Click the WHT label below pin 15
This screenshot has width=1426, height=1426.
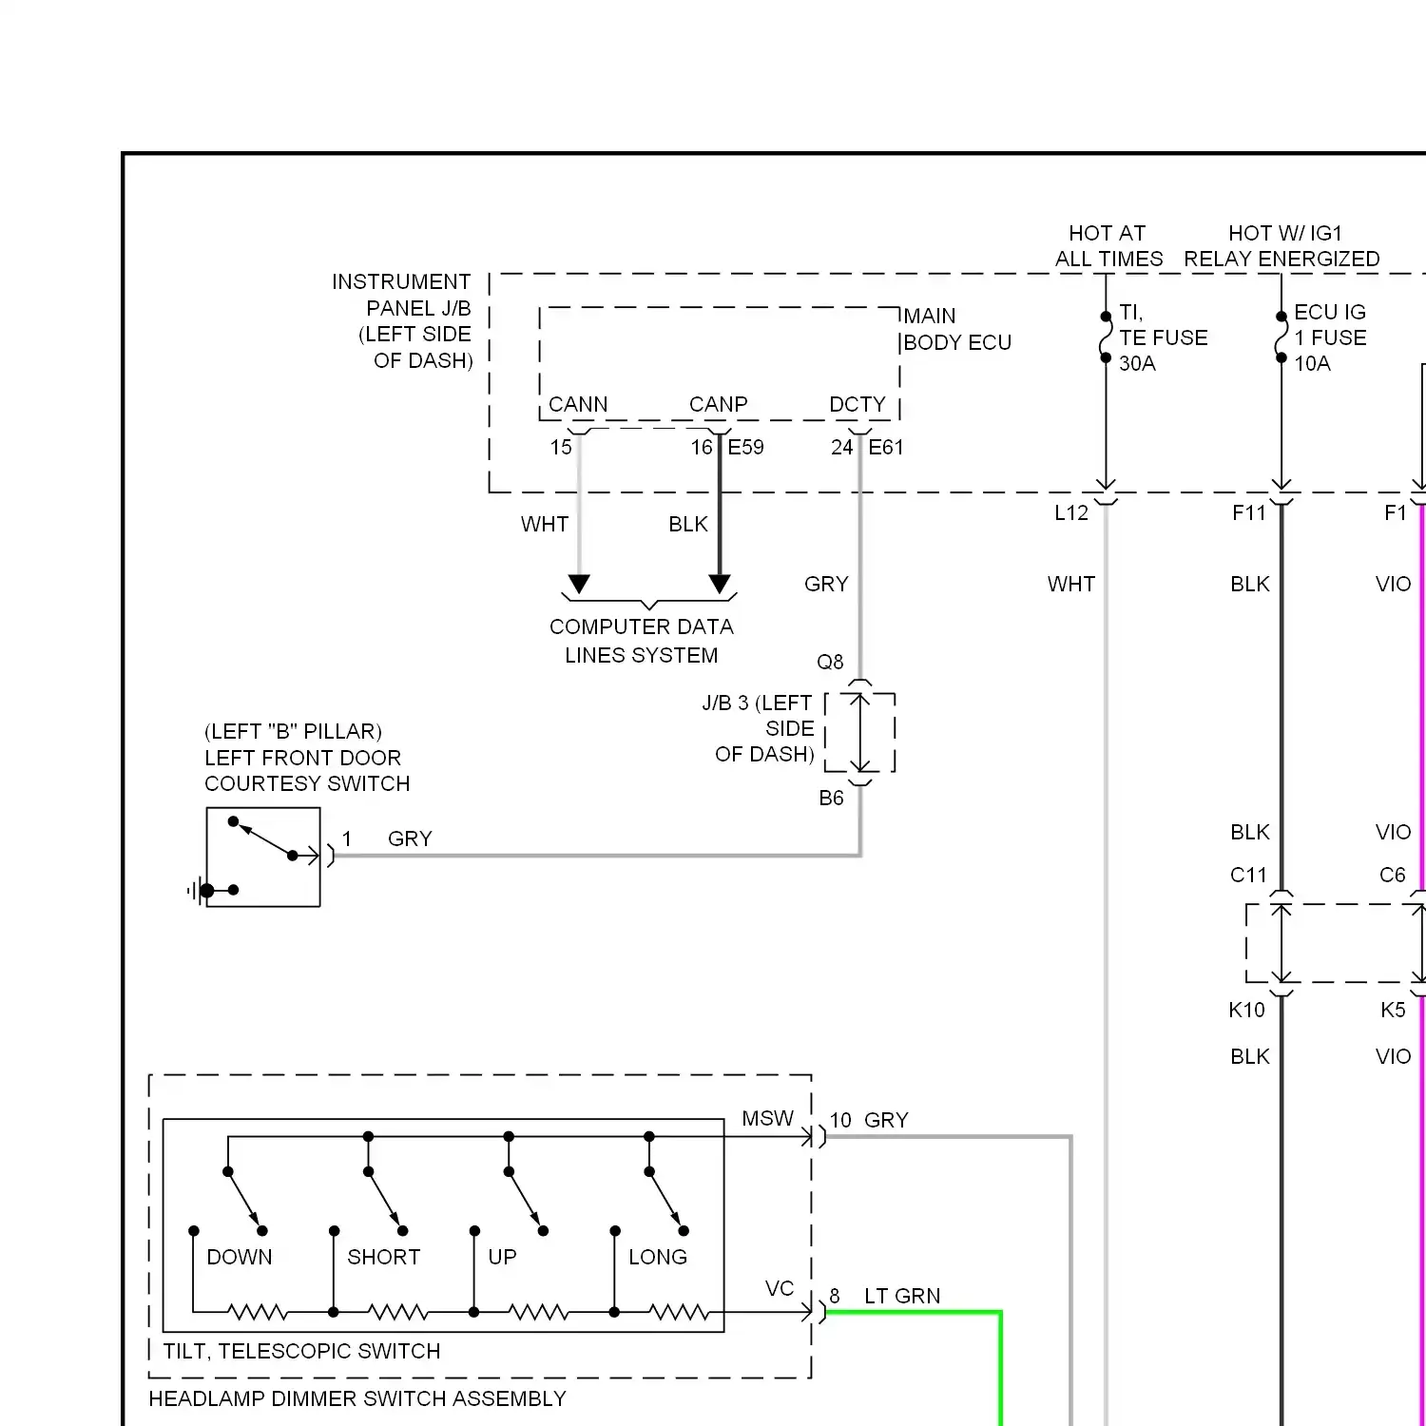click(x=545, y=524)
